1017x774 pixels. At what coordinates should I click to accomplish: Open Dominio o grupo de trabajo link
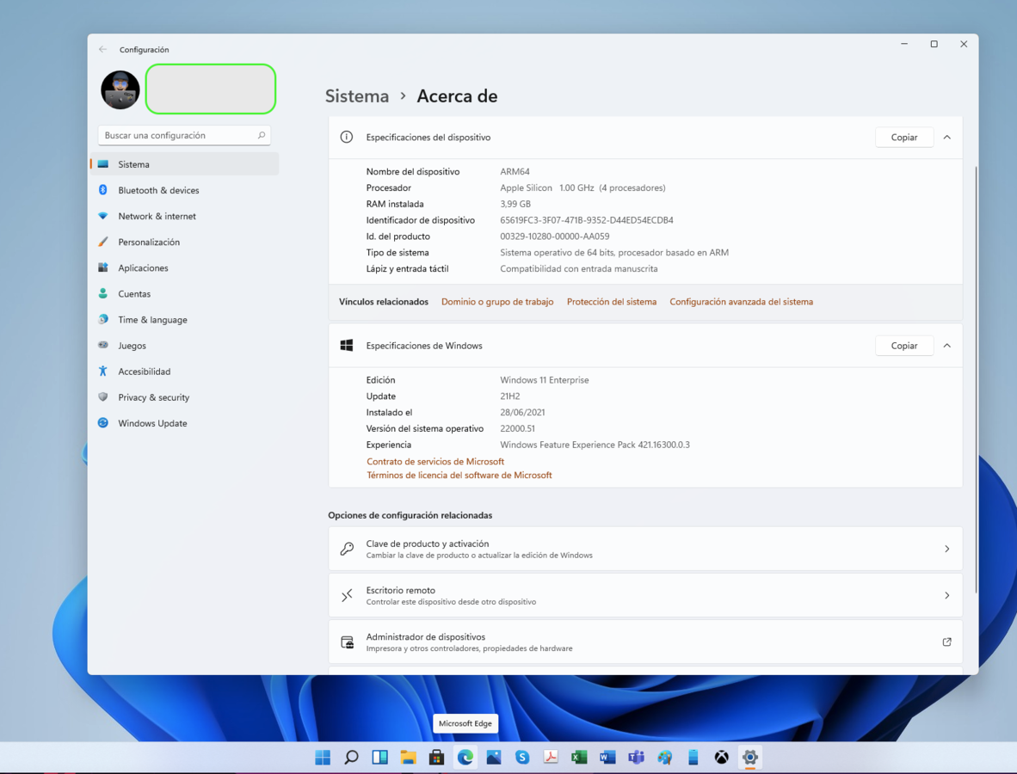pyautogui.click(x=497, y=302)
